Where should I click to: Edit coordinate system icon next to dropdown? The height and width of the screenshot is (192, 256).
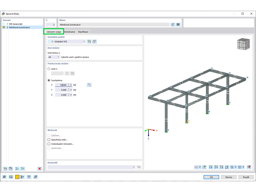[94, 41]
